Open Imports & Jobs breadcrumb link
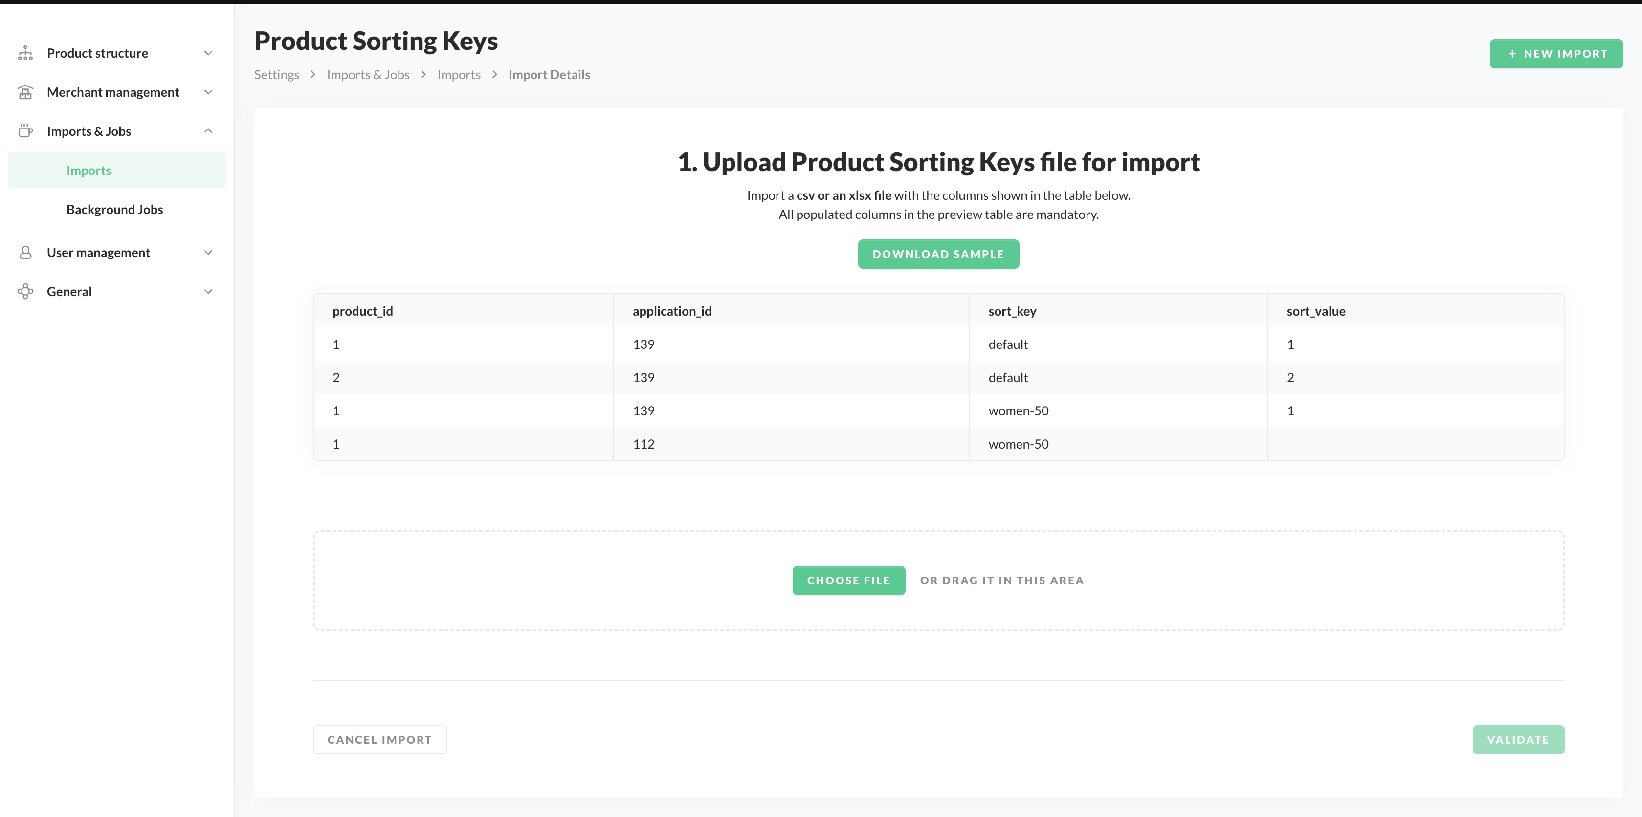Screen dimensions: 1642x817 coord(368,74)
